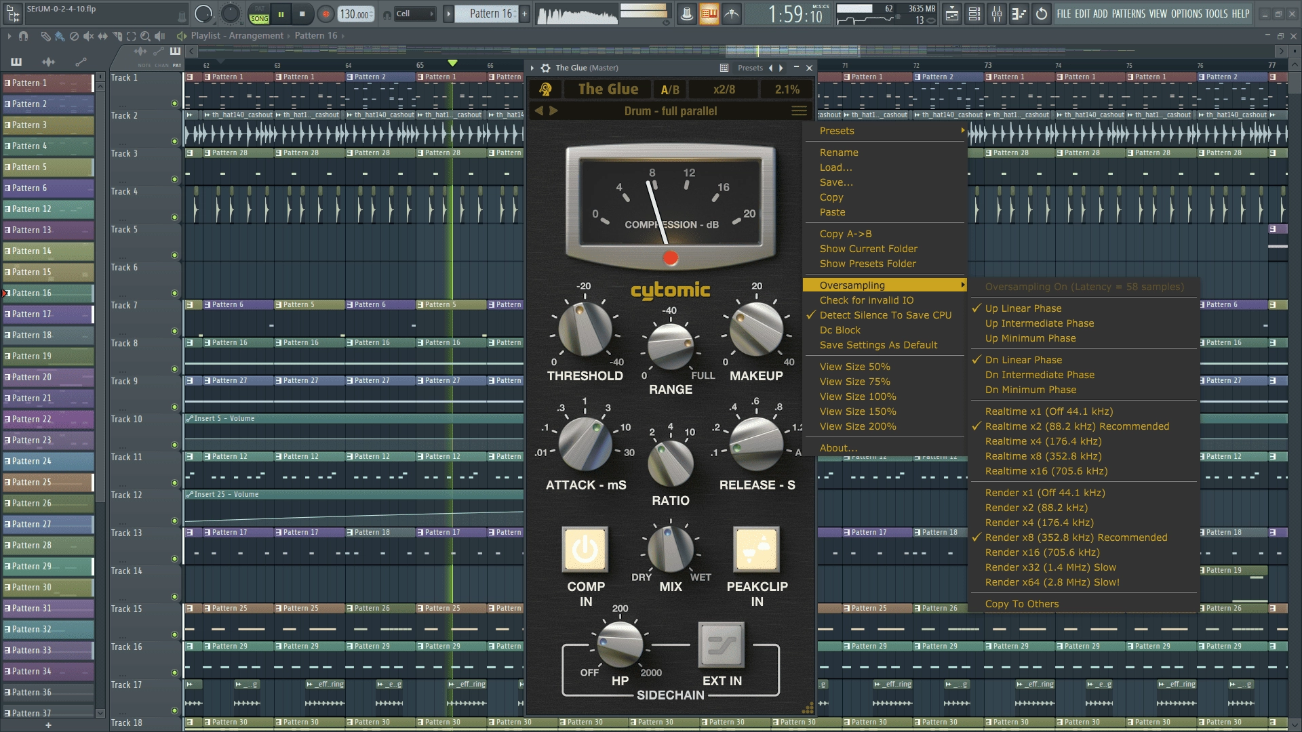
Task: Click the master volume knob in top toolbar
Action: (x=203, y=14)
